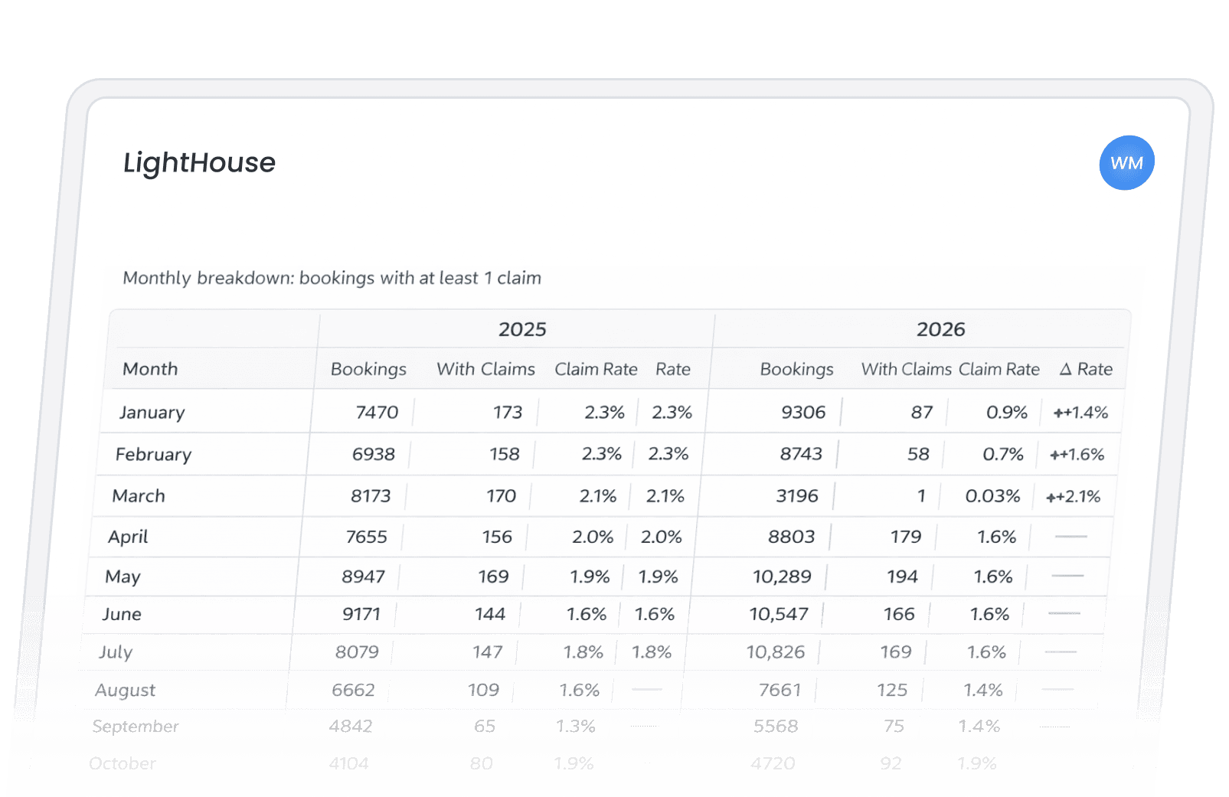Click May 2026 bookings value 10,289
Image resolution: width=1229 pixels, height=797 pixels.
(x=782, y=577)
